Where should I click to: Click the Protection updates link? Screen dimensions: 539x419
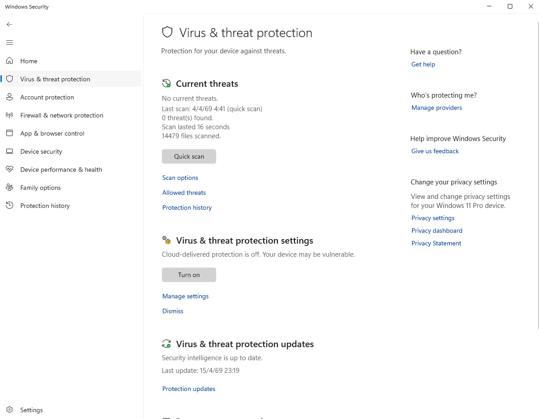[189, 389]
